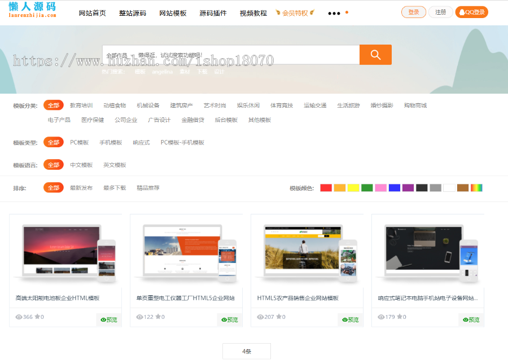The width and height of the screenshot is (508, 364).
Task: Click the crown icon beside 会员特权
Action: click(278, 12)
